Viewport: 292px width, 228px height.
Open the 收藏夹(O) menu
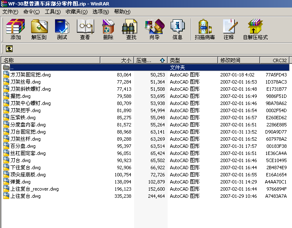[x=76, y=12]
